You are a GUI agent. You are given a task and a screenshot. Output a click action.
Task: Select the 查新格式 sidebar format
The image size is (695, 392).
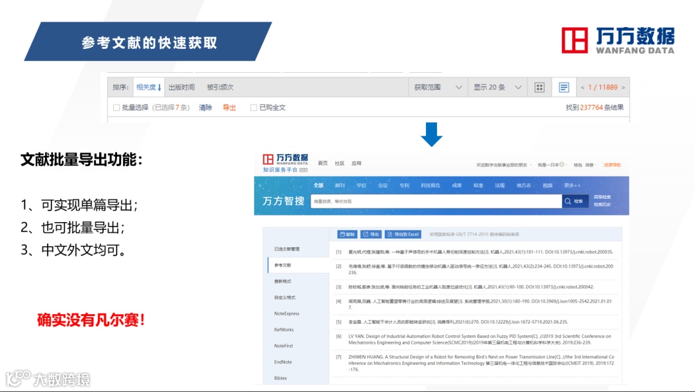tap(283, 281)
